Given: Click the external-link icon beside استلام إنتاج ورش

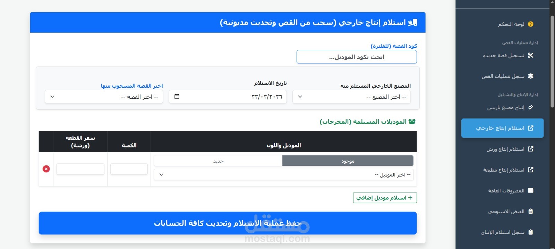Looking at the screenshot, I should coord(530,149).
